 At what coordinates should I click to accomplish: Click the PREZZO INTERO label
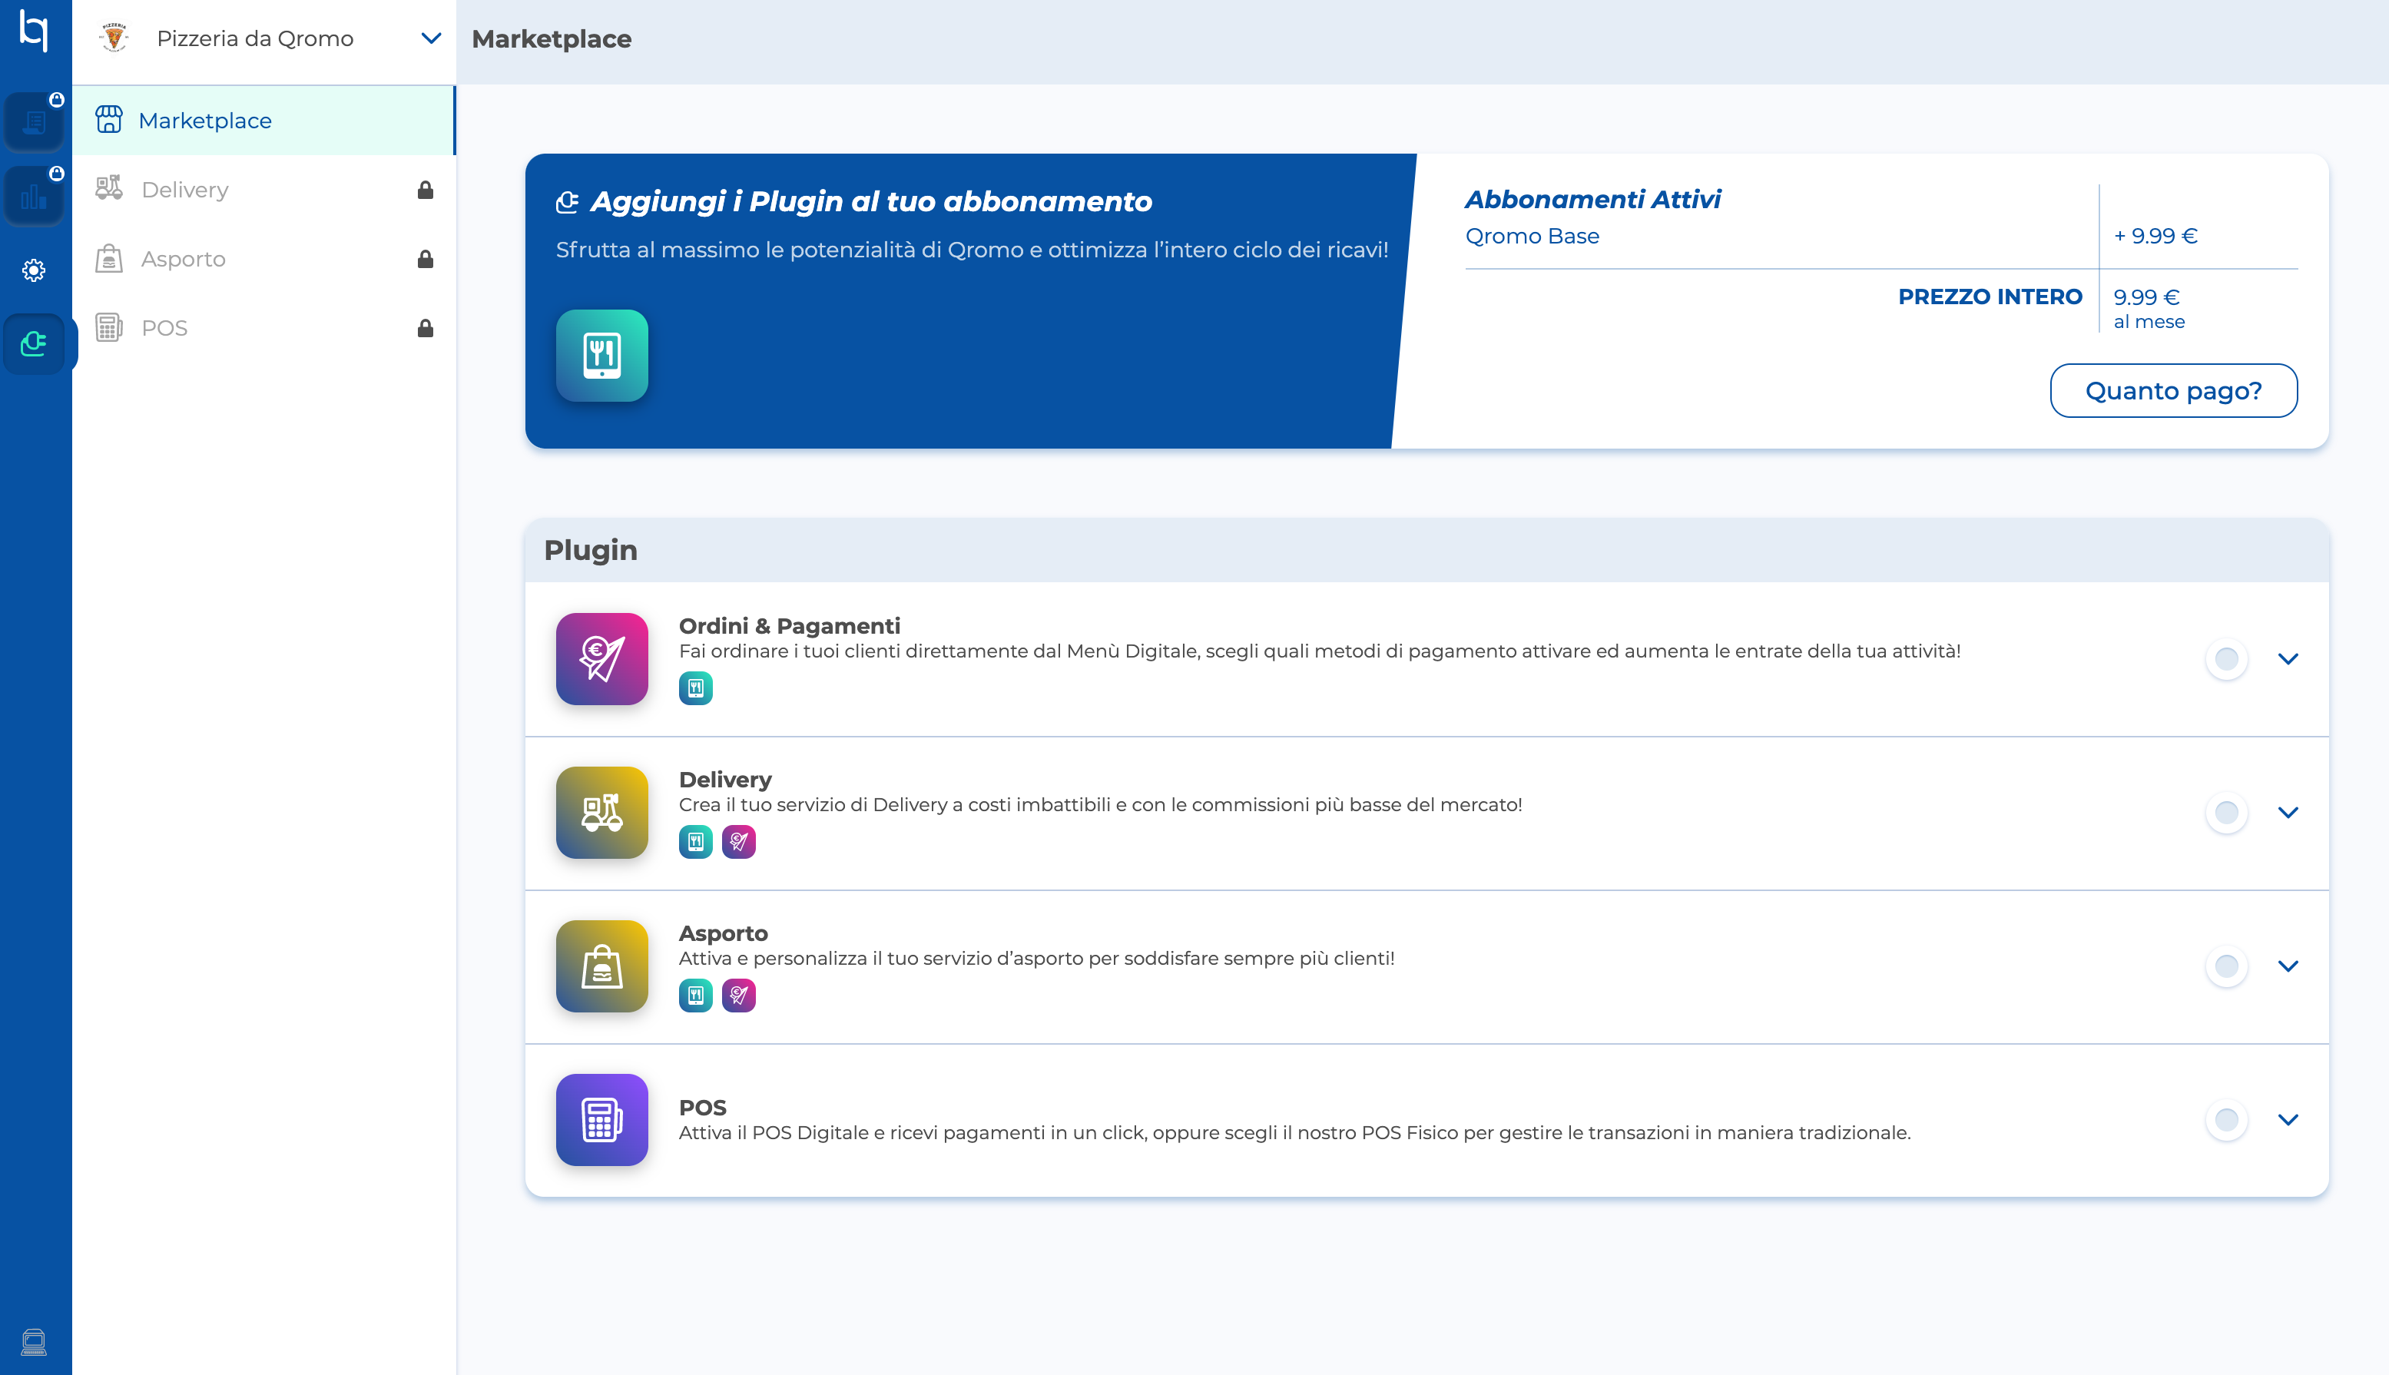[x=1990, y=297]
